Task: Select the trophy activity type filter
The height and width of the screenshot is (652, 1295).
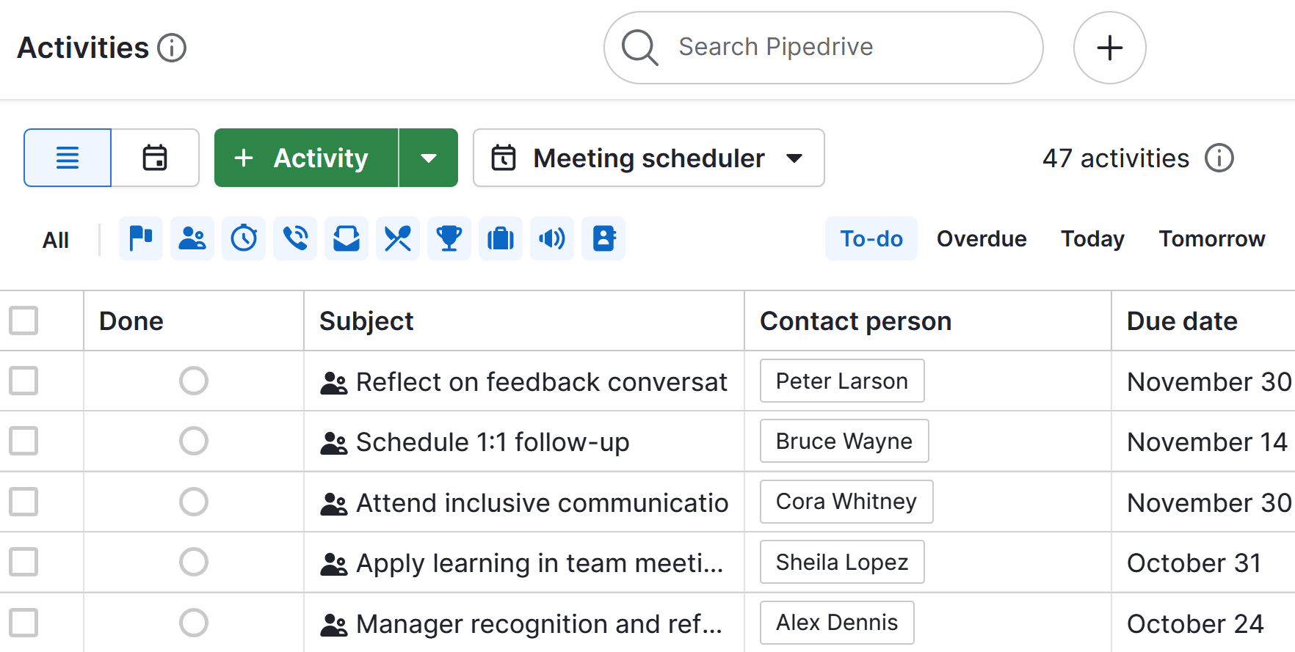Action: pyautogui.click(x=449, y=238)
